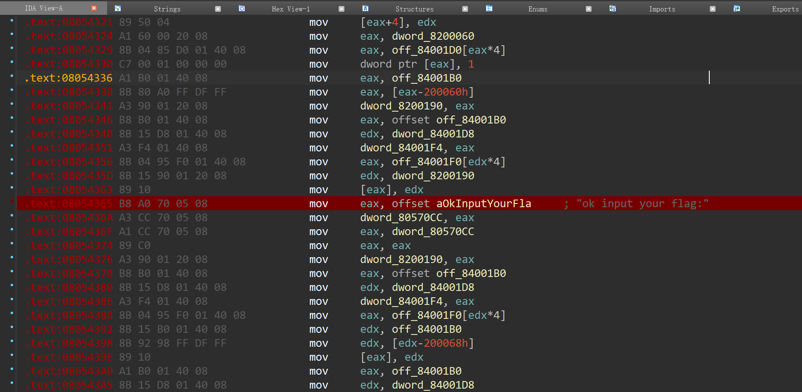Click the Strings tab icon
Viewport: 802px width, 392px height.
coord(118,8)
